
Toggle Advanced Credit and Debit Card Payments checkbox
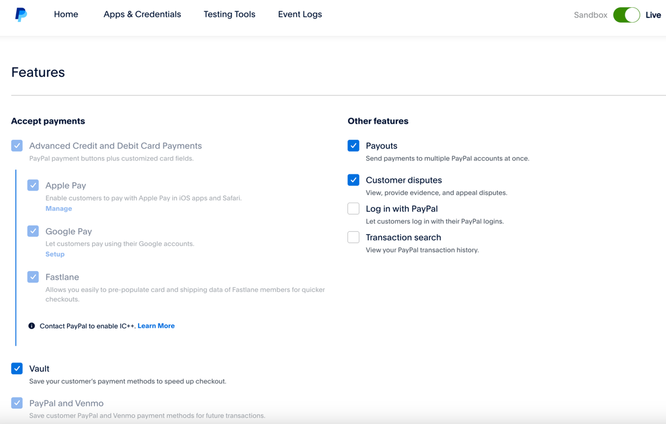click(x=17, y=146)
